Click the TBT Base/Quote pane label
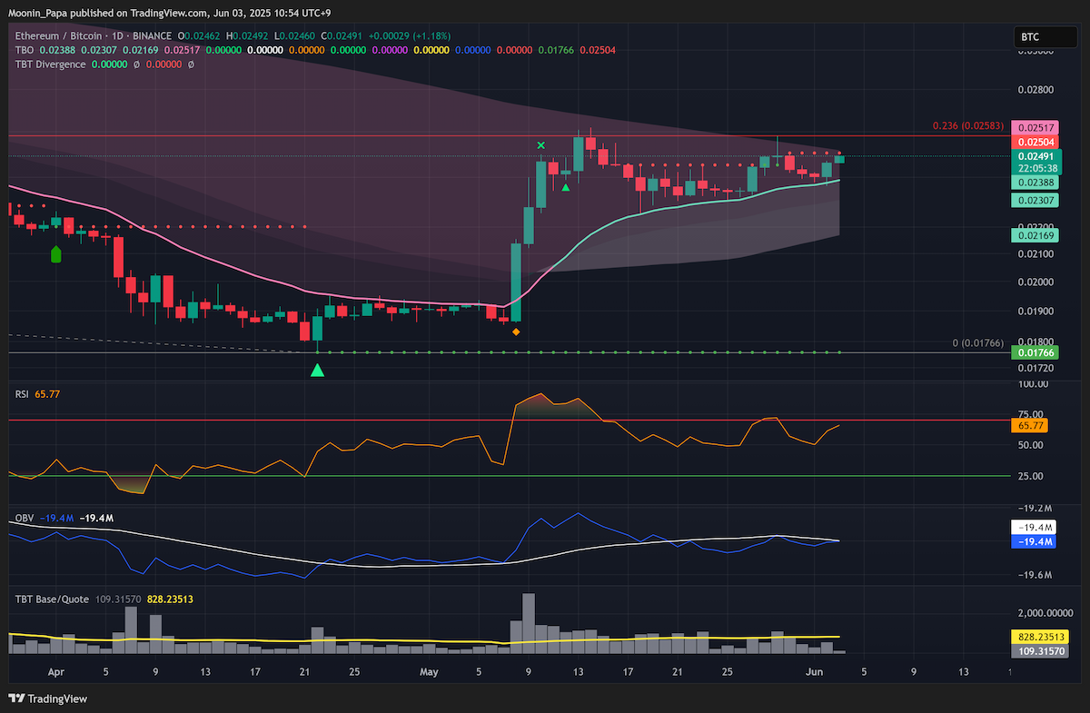 point(51,599)
